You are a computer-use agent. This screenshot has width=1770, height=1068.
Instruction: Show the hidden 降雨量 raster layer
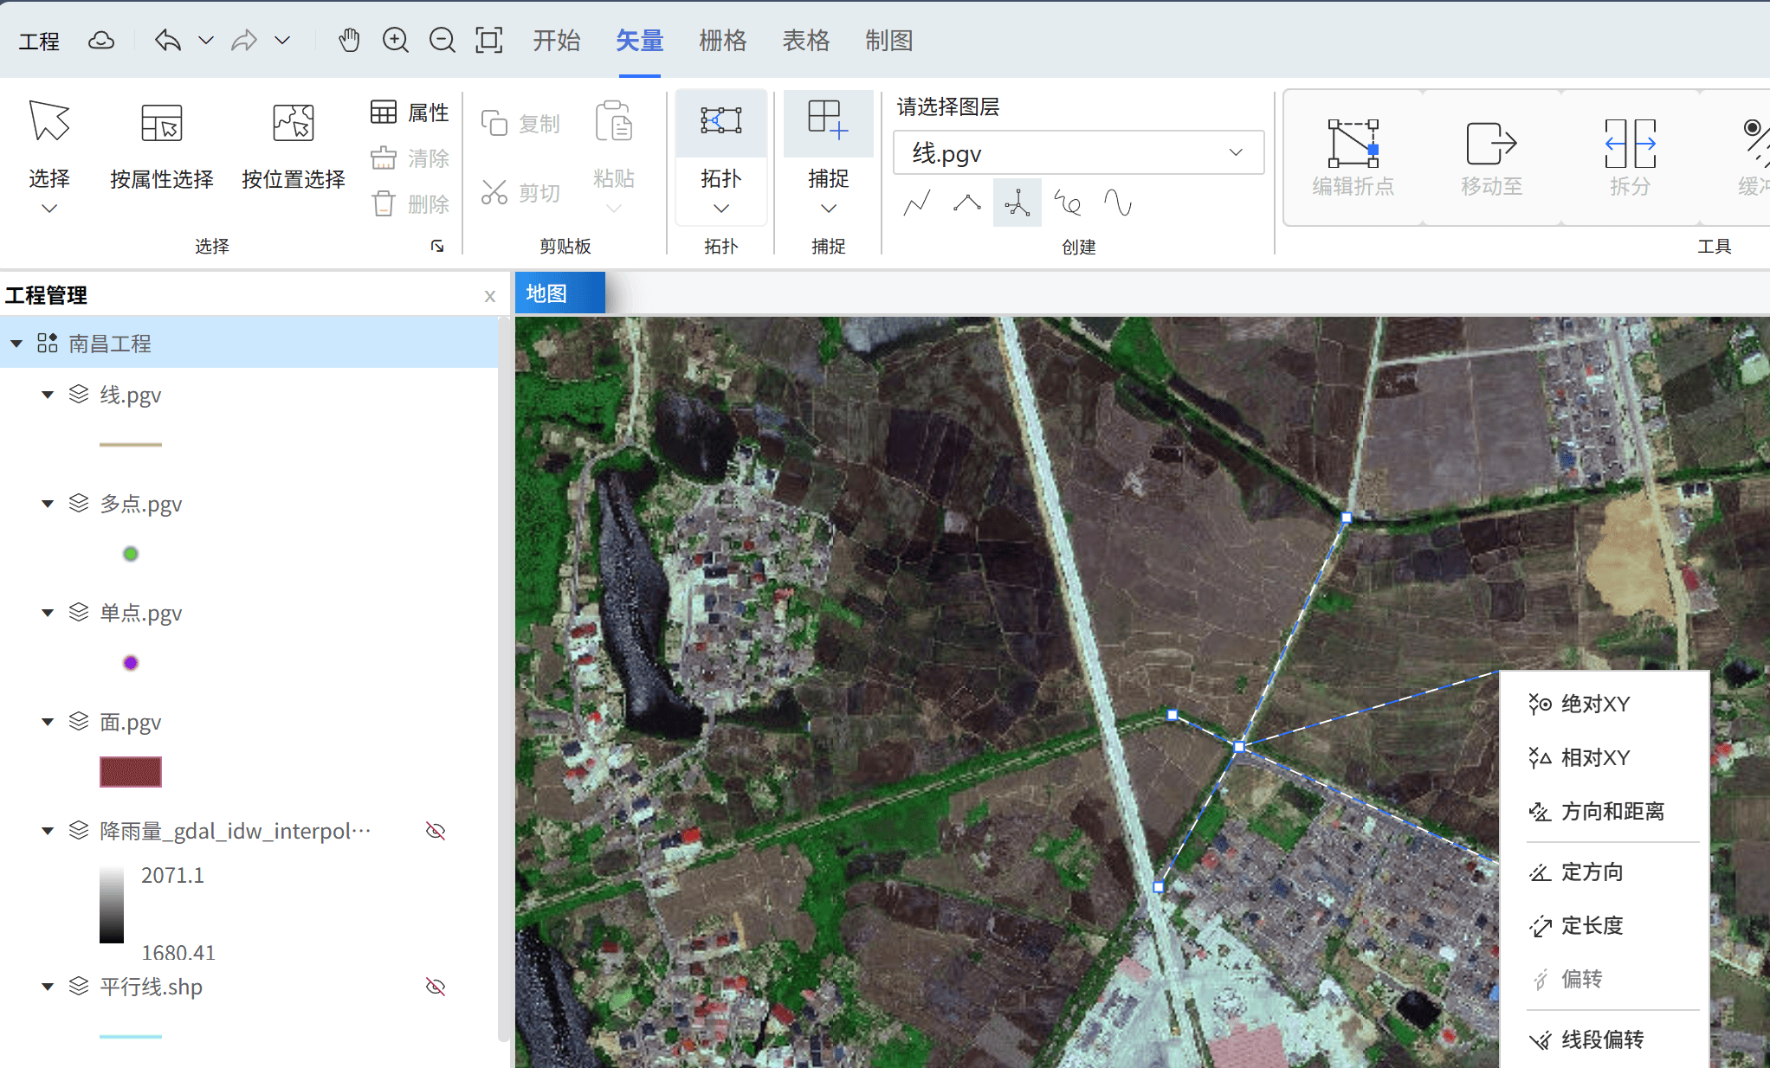tap(436, 831)
